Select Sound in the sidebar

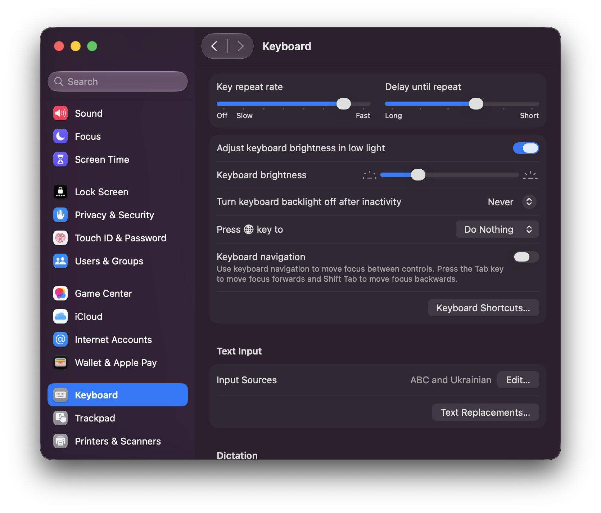coord(118,113)
